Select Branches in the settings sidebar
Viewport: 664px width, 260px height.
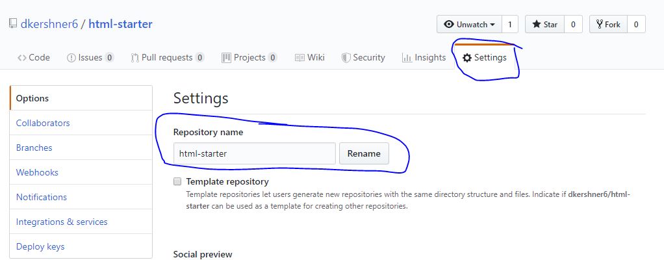tap(34, 148)
